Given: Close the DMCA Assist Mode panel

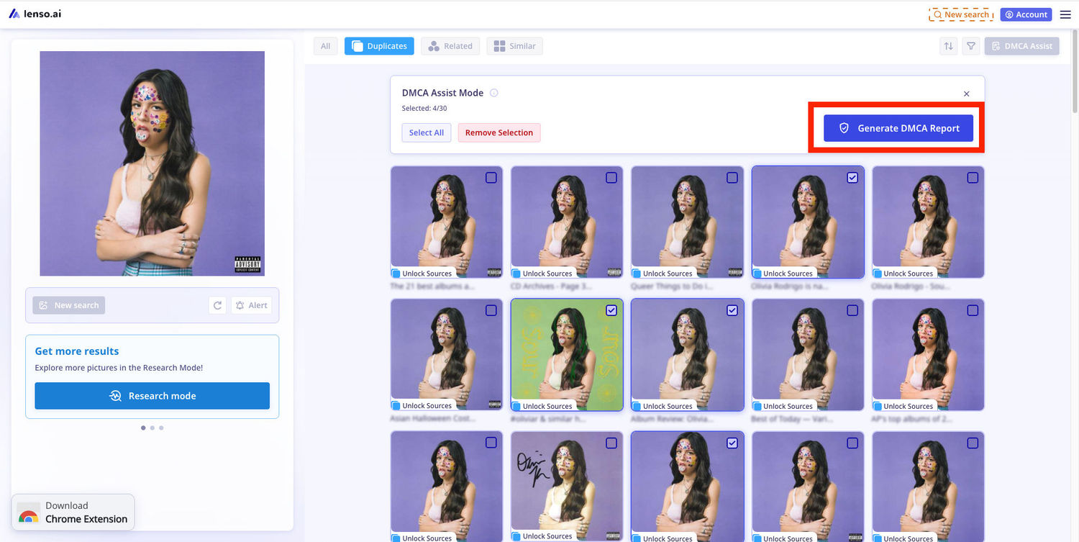Looking at the screenshot, I should (966, 94).
